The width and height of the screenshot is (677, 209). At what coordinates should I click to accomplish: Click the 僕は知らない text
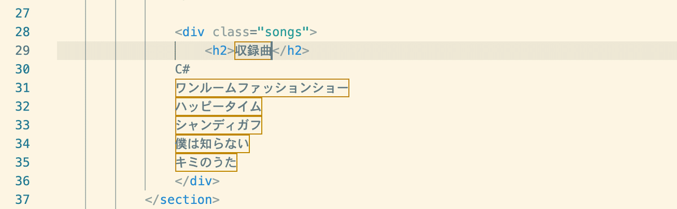coord(213,144)
